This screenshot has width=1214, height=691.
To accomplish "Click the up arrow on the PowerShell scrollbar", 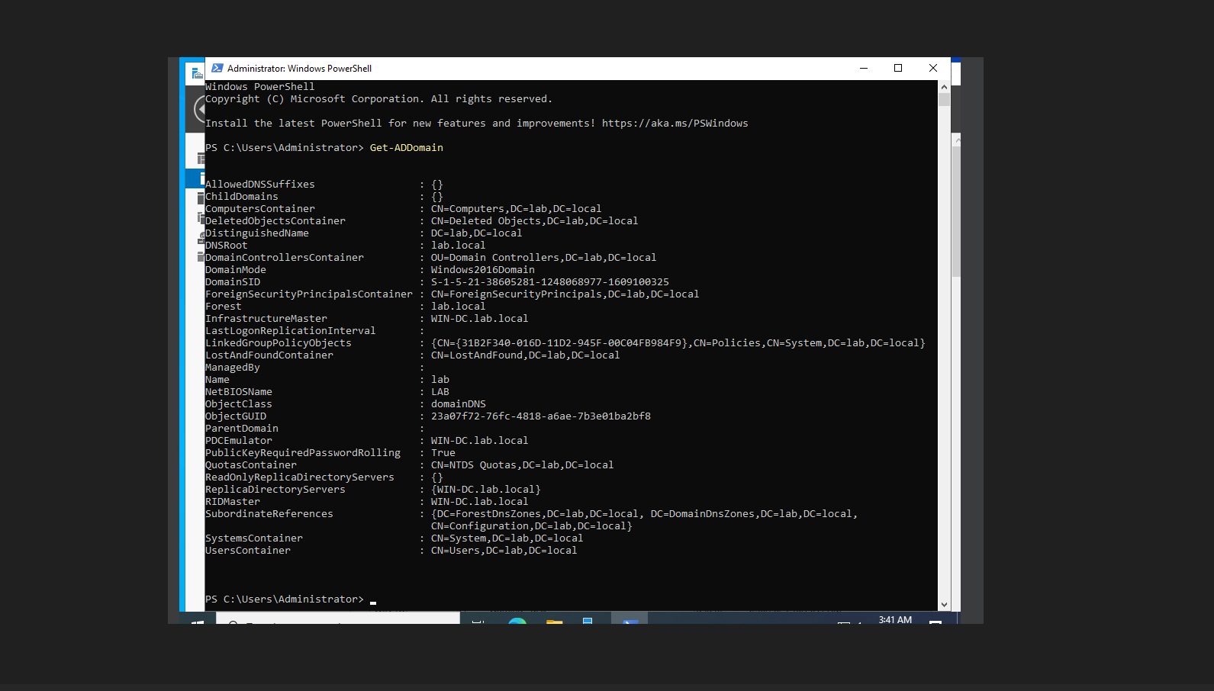I will click(x=944, y=86).
